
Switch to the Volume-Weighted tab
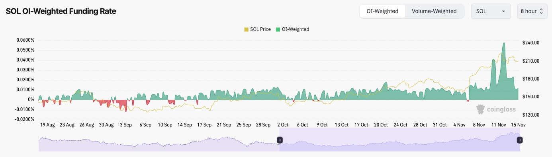(x=434, y=11)
